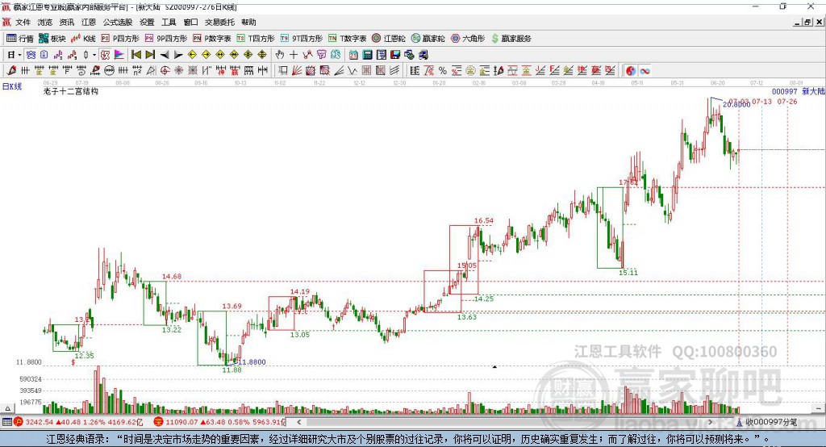Screen dimensions: 826x447
Task: Click the horizontal scrollbar left arrow
Action: 299,422
